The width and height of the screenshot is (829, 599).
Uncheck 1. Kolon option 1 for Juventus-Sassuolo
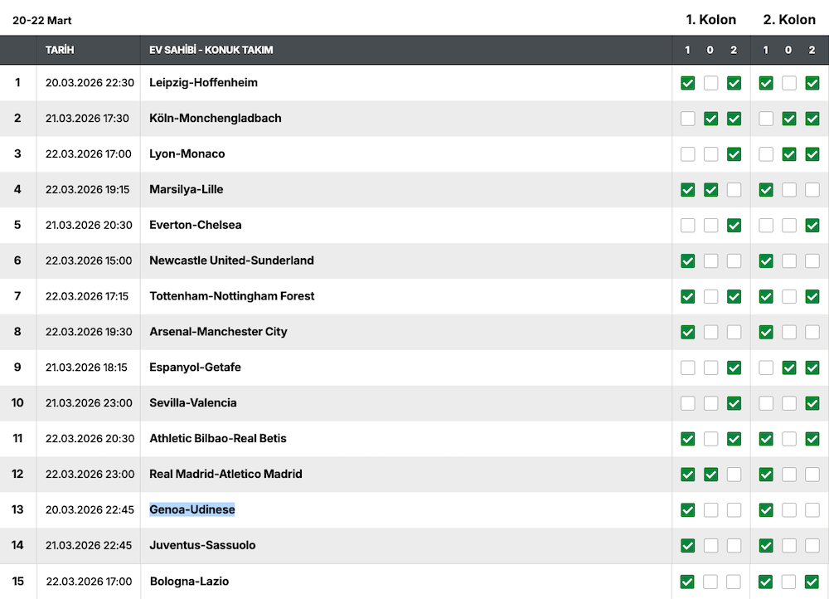(x=687, y=546)
